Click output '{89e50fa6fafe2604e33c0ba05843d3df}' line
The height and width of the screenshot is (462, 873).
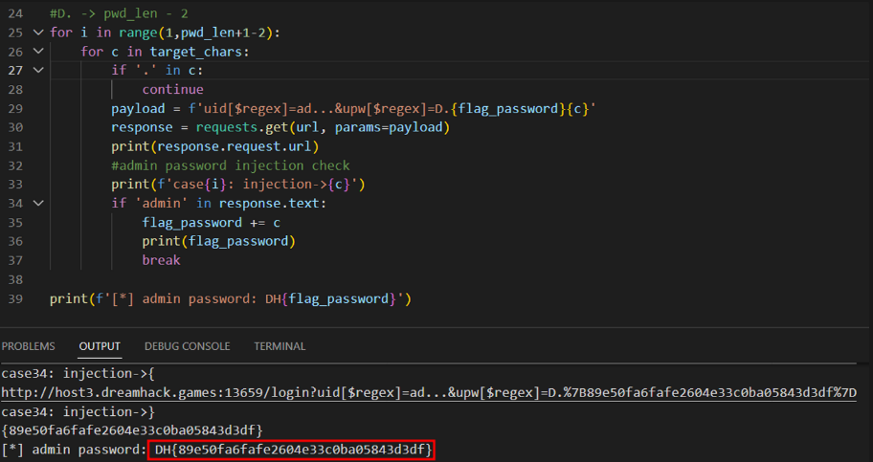coord(132,430)
